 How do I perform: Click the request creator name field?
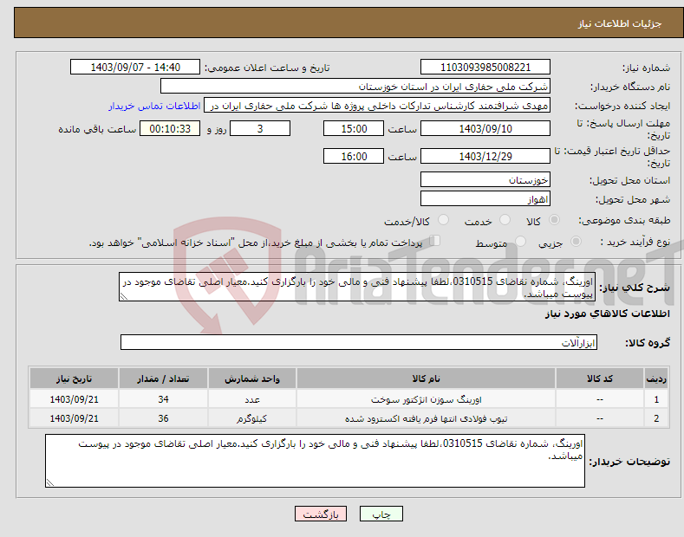tap(377, 106)
